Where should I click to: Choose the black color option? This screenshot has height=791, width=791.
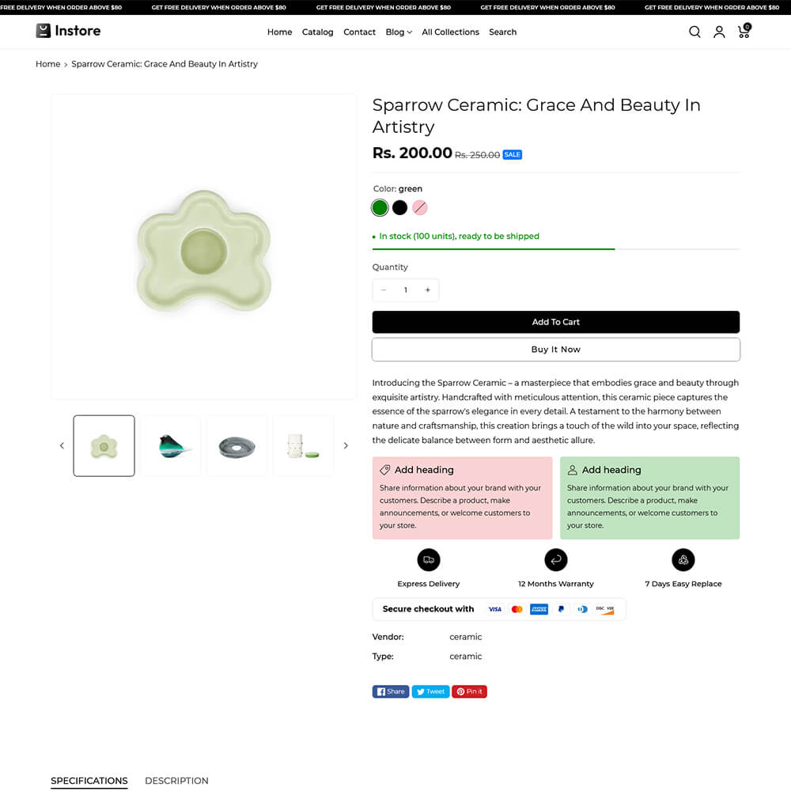400,207
